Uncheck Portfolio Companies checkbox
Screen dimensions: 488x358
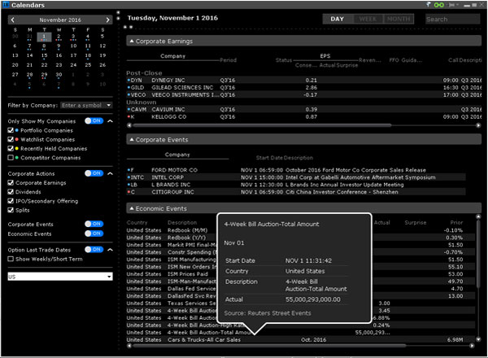[x=11, y=130]
